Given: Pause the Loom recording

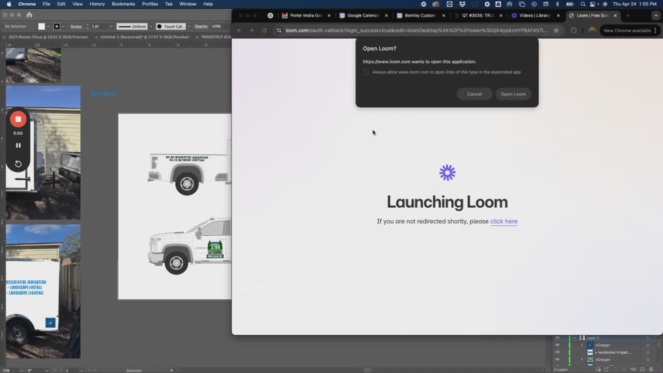Looking at the screenshot, I should tap(18, 146).
